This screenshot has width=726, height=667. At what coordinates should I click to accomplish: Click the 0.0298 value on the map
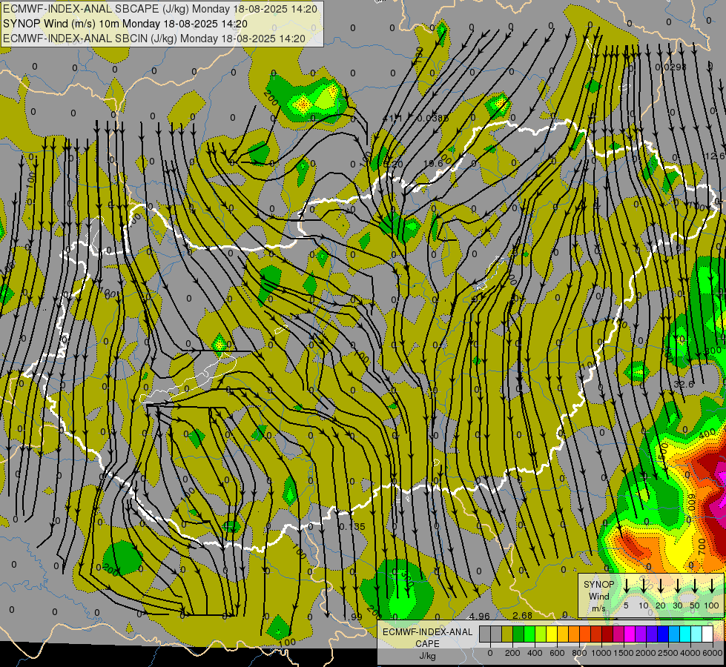[670, 67]
